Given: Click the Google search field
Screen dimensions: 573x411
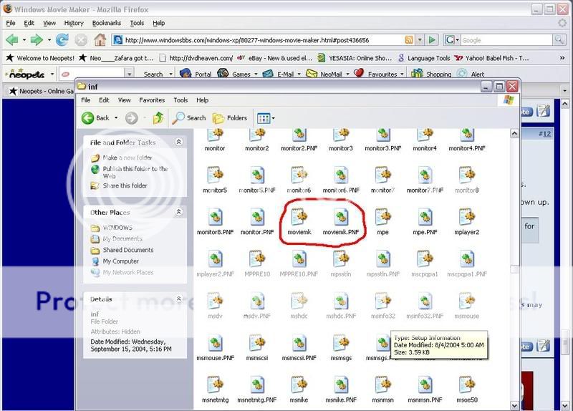Looking at the screenshot, I should coord(506,40).
